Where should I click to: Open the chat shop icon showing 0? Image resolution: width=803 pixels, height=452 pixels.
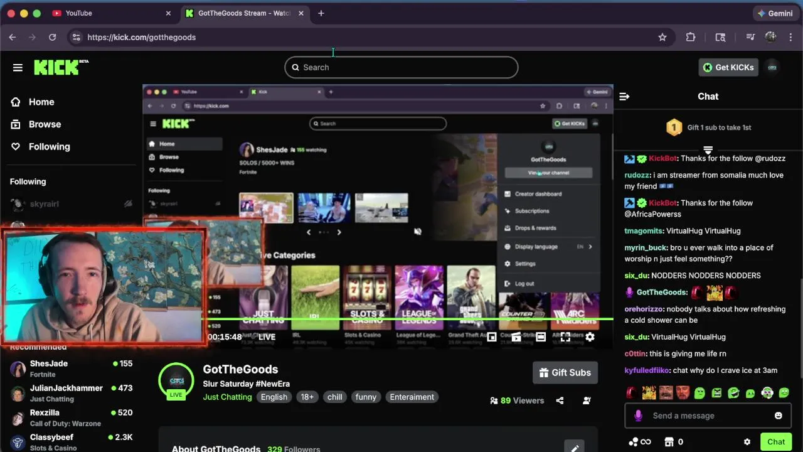pyautogui.click(x=674, y=442)
